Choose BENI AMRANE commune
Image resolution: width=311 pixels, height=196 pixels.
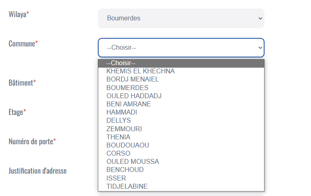tap(128, 104)
